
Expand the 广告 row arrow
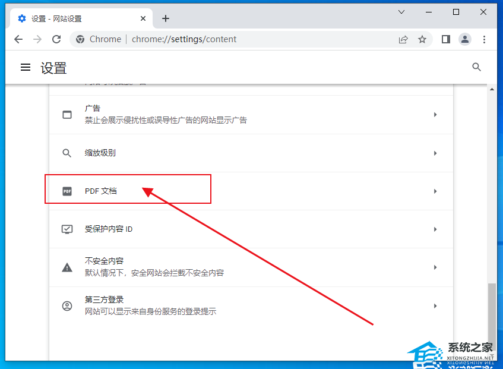[x=435, y=115]
